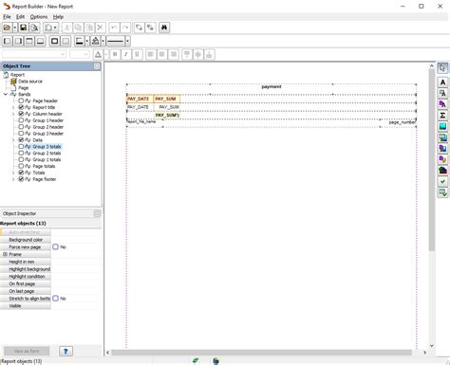Expand the Frame property group

pyautogui.click(x=5, y=254)
